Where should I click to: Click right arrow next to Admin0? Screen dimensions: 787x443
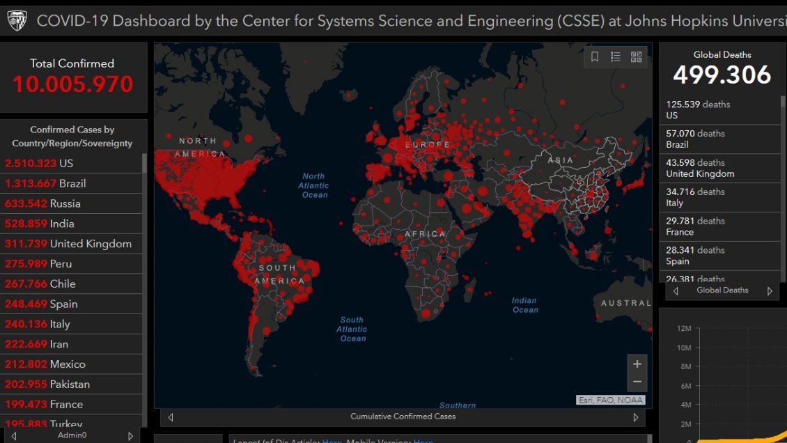(130, 435)
